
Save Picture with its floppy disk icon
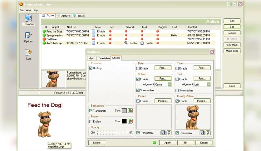coord(163,133)
